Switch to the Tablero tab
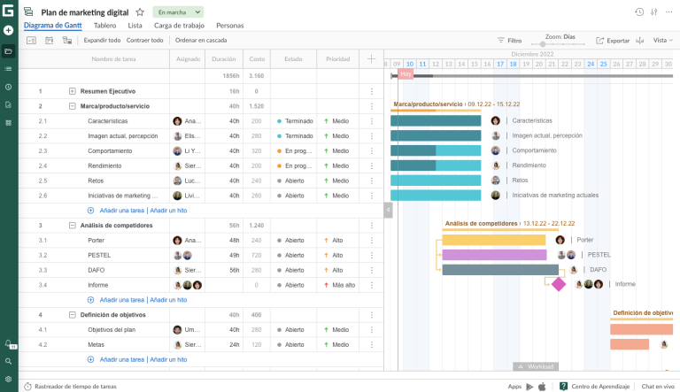 coord(105,26)
